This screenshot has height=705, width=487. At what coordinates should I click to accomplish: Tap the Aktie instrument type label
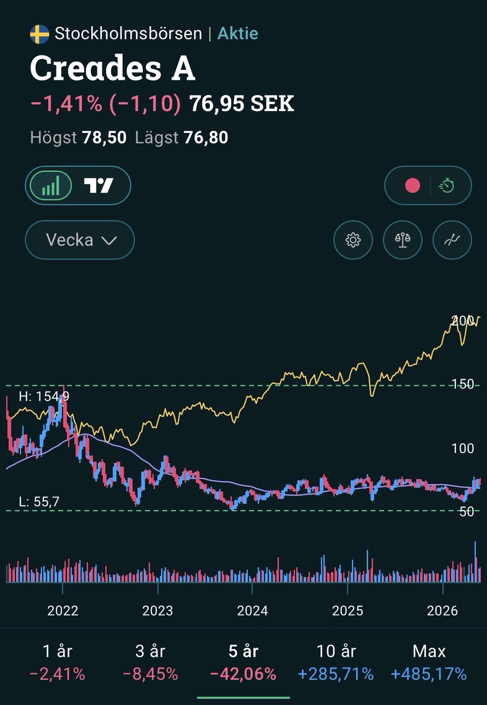pos(238,33)
